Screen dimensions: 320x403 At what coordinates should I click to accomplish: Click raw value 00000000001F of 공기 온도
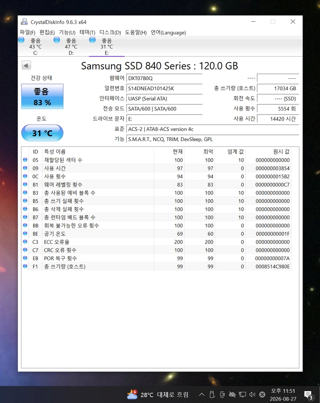[x=273, y=234]
